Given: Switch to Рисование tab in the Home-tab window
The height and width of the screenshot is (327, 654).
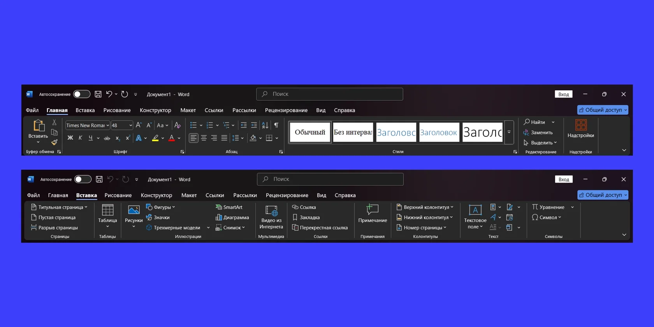Looking at the screenshot, I should pyautogui.click(x=117, y=110).
